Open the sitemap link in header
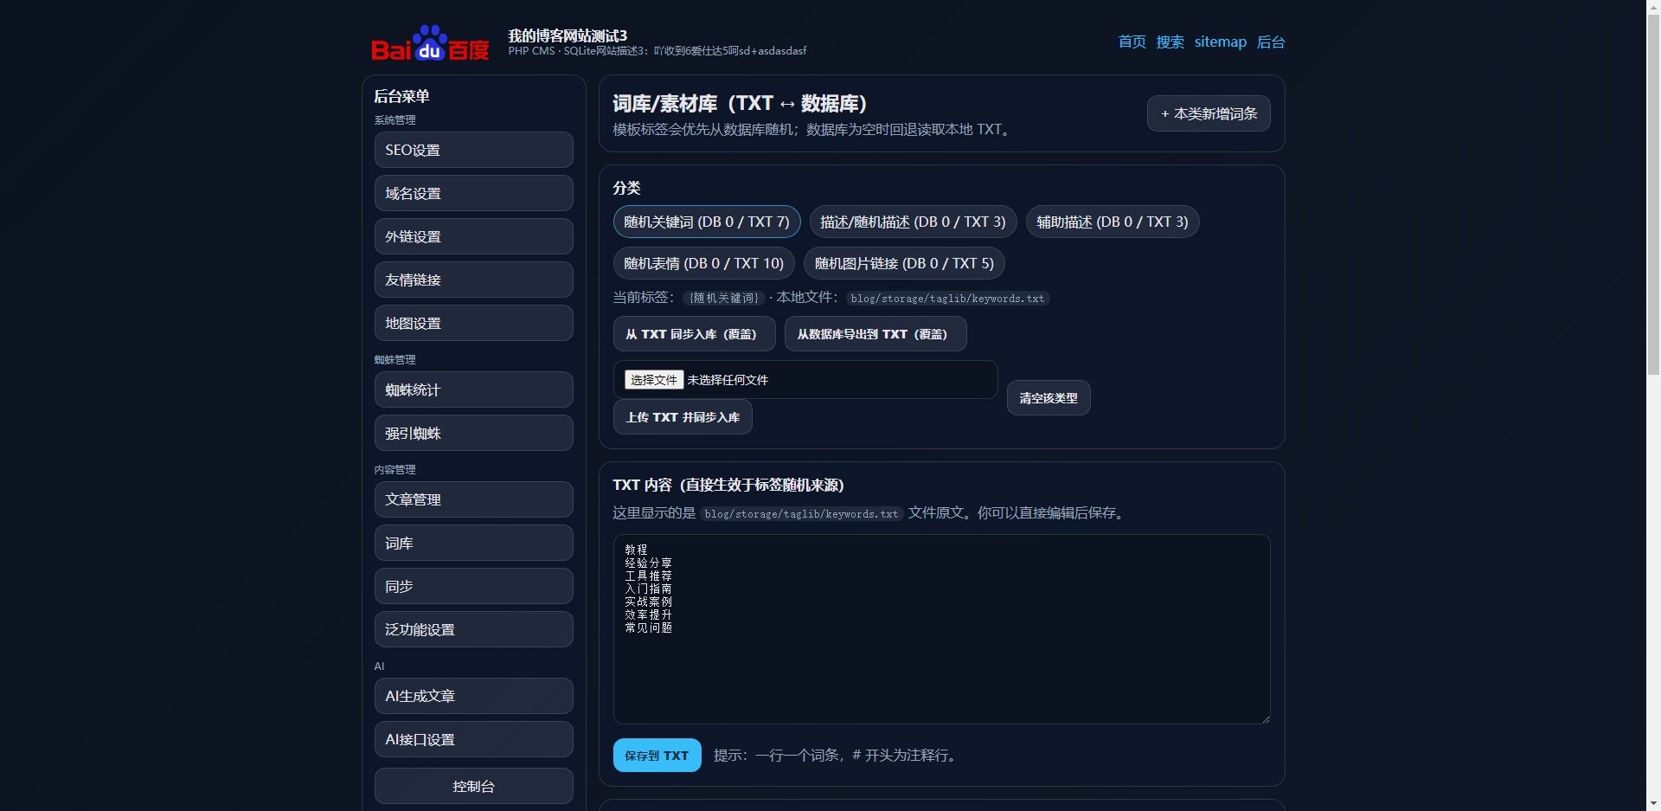This screenshot has height=811, width=1661. pos(1220,42)
